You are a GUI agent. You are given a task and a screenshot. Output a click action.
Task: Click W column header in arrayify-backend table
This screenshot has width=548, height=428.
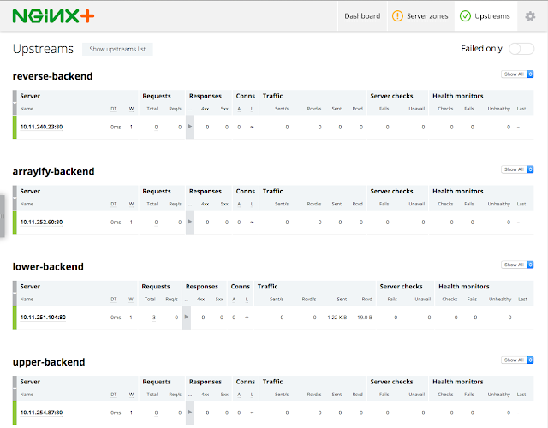pyautogui.click(x=131, y=204)
